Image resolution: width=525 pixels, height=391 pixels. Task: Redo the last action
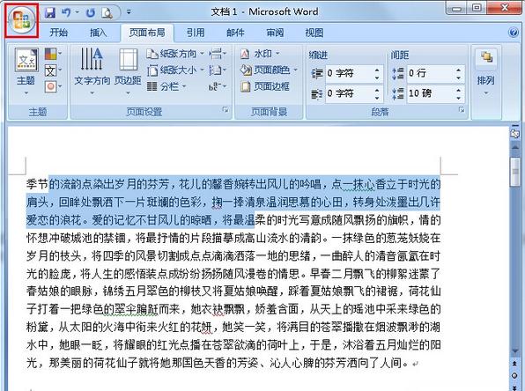pos(91,12)
